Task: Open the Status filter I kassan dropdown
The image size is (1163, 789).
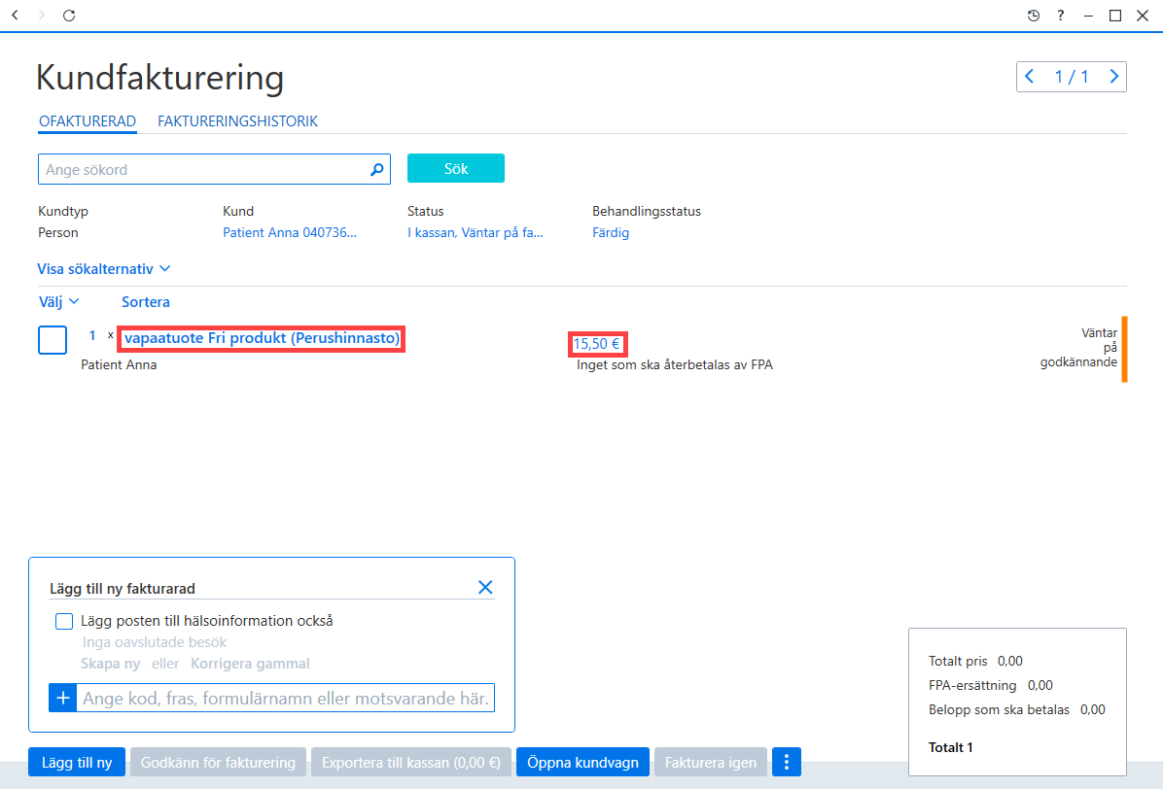Action: click(476, 232)
